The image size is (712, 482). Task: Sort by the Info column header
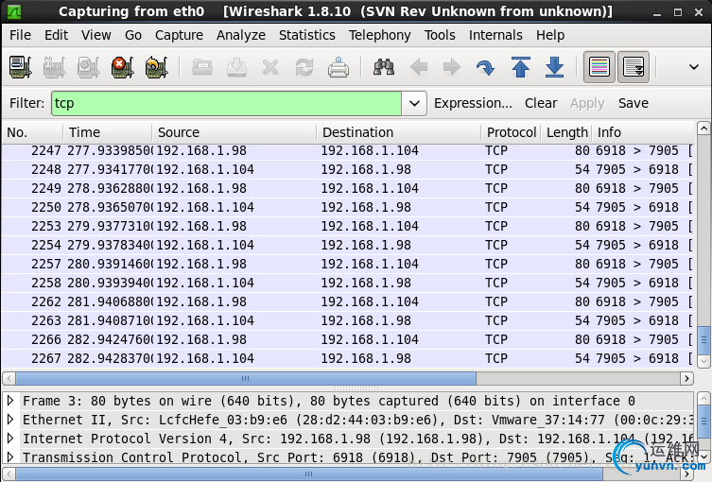point(643,132)
